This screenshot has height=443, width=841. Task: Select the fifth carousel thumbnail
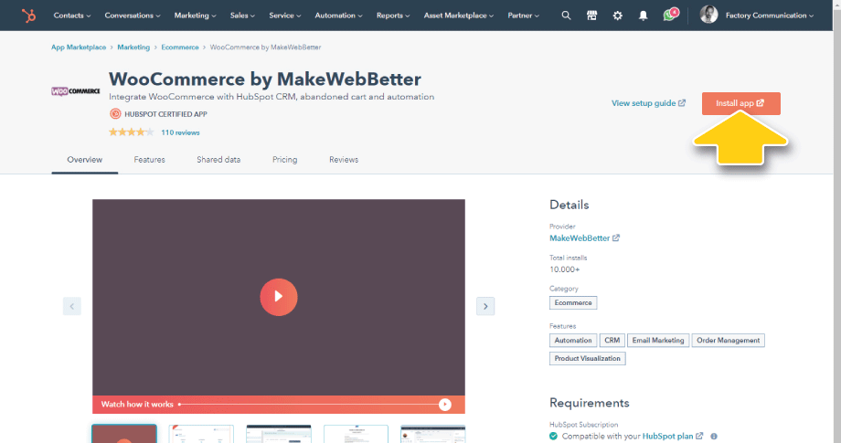click(x=432, y=434)
